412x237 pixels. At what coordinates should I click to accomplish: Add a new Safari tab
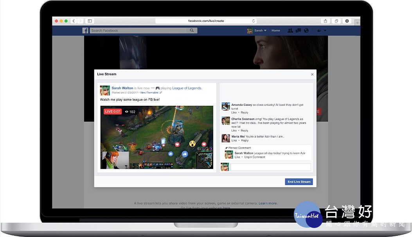coord(357,23)
